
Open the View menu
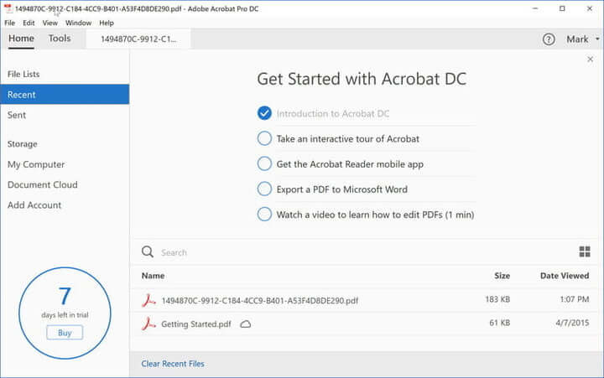(50, 23)
